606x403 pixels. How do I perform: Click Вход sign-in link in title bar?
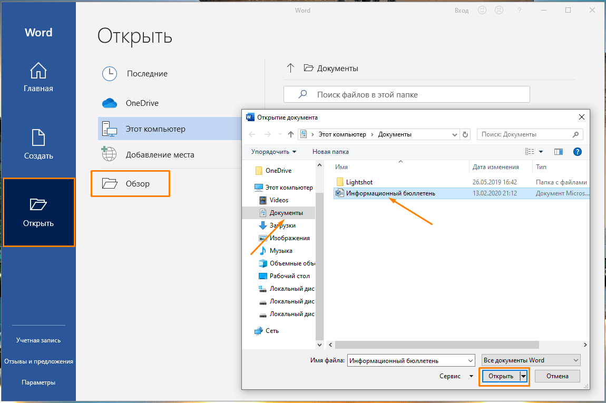pos(462,11)
